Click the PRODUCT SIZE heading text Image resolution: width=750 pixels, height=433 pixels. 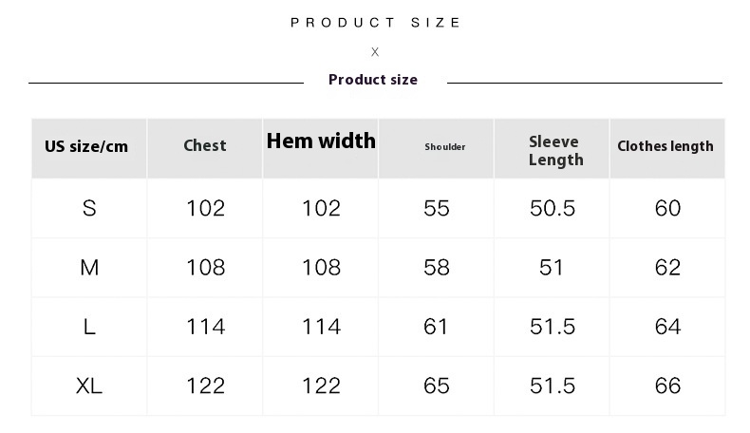click(x=376, y=23)
